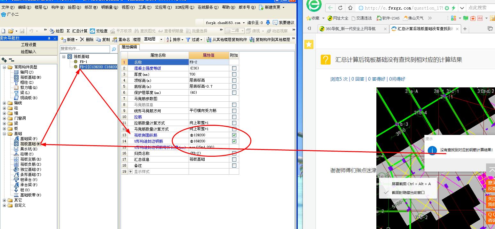495x229 pixels.
Task: Click 佛山天气 bookmark link
Action: click(413, 18)
